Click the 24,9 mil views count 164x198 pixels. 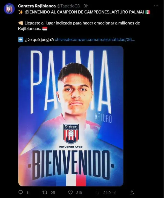(x=110, y=193)
